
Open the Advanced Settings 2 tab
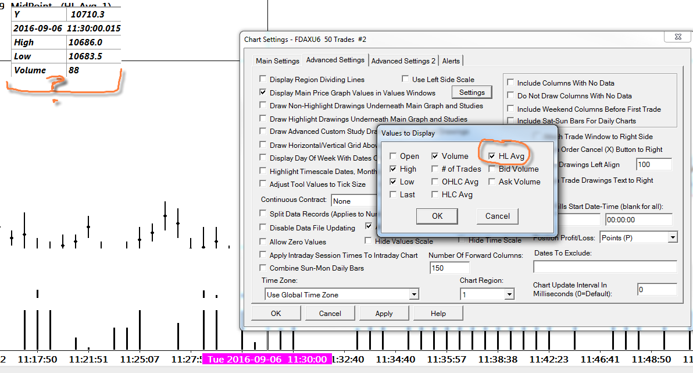tap(403, 61)
